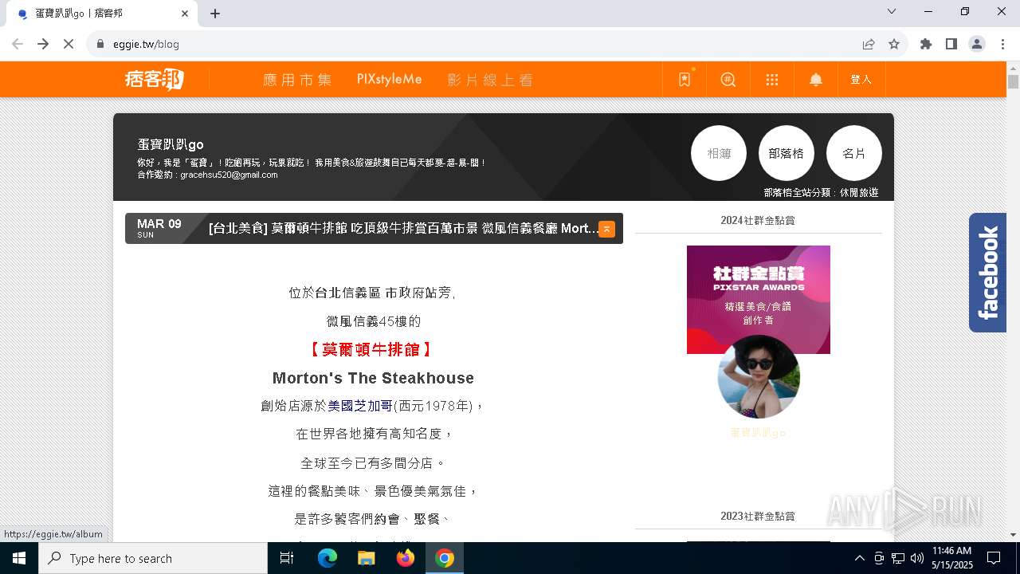Open the bookmark icon in orange header
This screenshot has width=1020, height=574.
point(685,79)
